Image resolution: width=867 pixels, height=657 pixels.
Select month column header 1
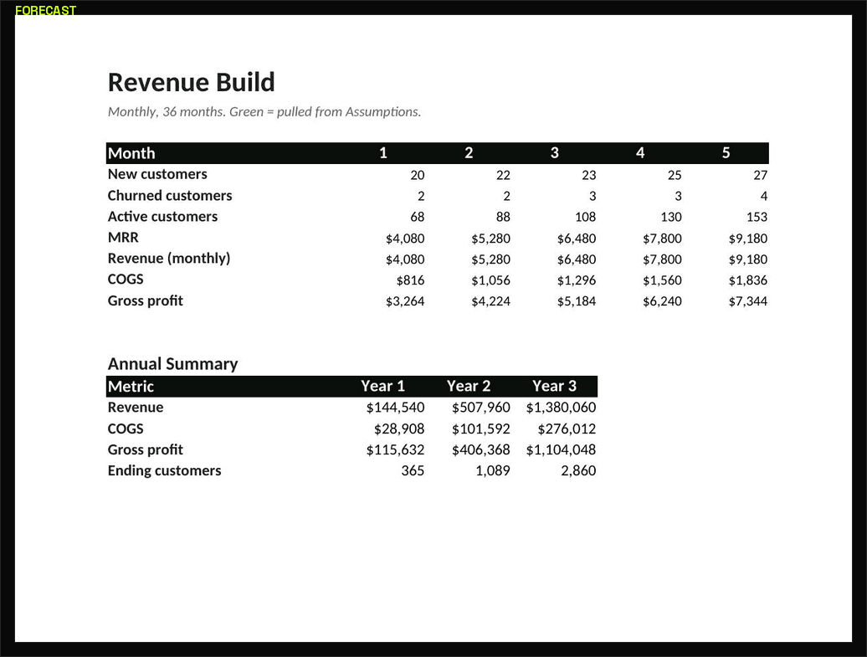pos(383,153)
